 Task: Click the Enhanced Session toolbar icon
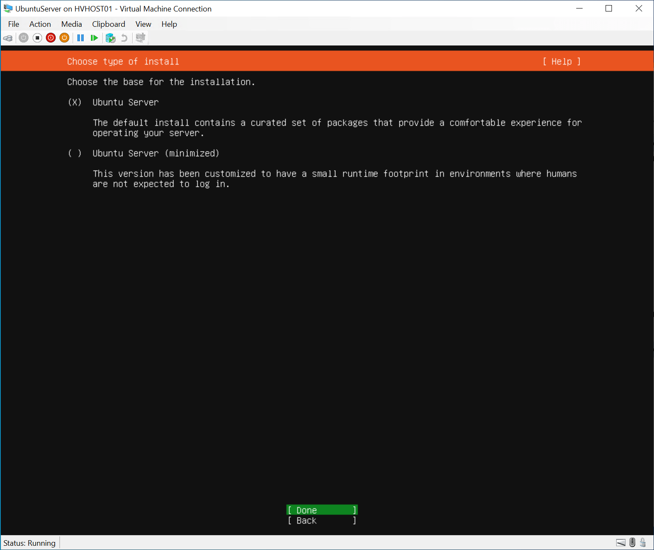[x=141, y=38]
